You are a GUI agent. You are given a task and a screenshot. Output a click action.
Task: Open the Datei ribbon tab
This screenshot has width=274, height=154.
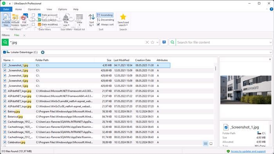click(x=6, y=9)
